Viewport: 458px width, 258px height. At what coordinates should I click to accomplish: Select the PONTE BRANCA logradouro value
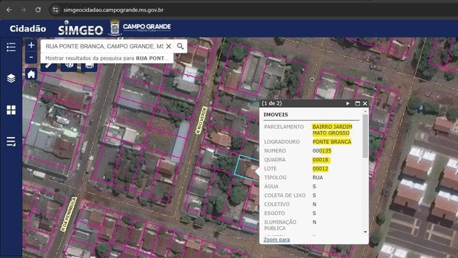click(332, 142)
